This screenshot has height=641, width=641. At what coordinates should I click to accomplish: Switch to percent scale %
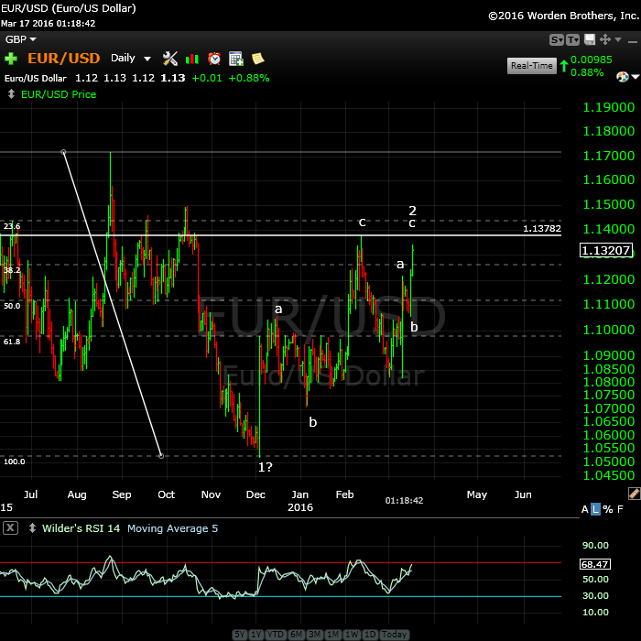pyautogui.click(x=608, y=509)
